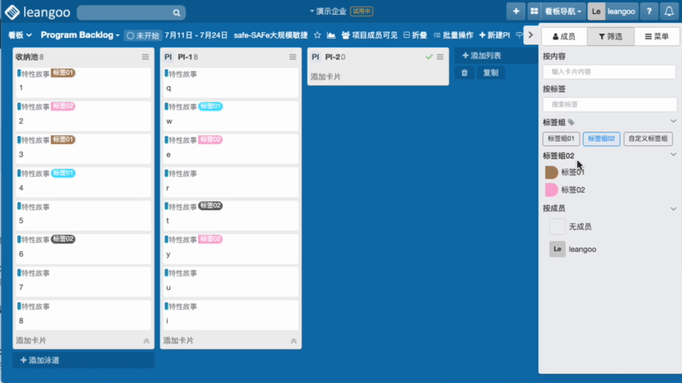Switch to the 成员 tab

point(563,36)
